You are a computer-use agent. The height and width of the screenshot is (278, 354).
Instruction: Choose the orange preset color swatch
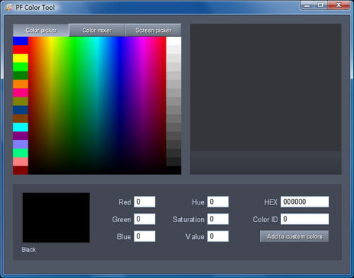point(21,84)
